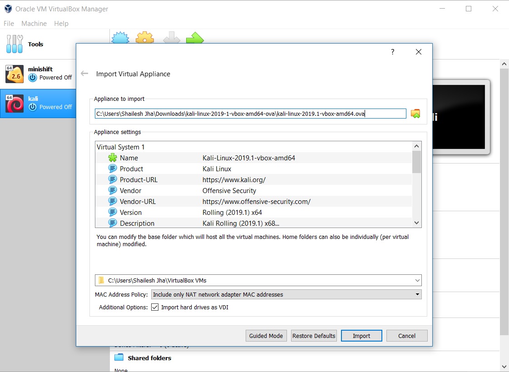The width and height of the screenshot is (509, 372).
Task: Click minishift Powered Off status icon
Action: pyautogui.click(x=32, y=78)
